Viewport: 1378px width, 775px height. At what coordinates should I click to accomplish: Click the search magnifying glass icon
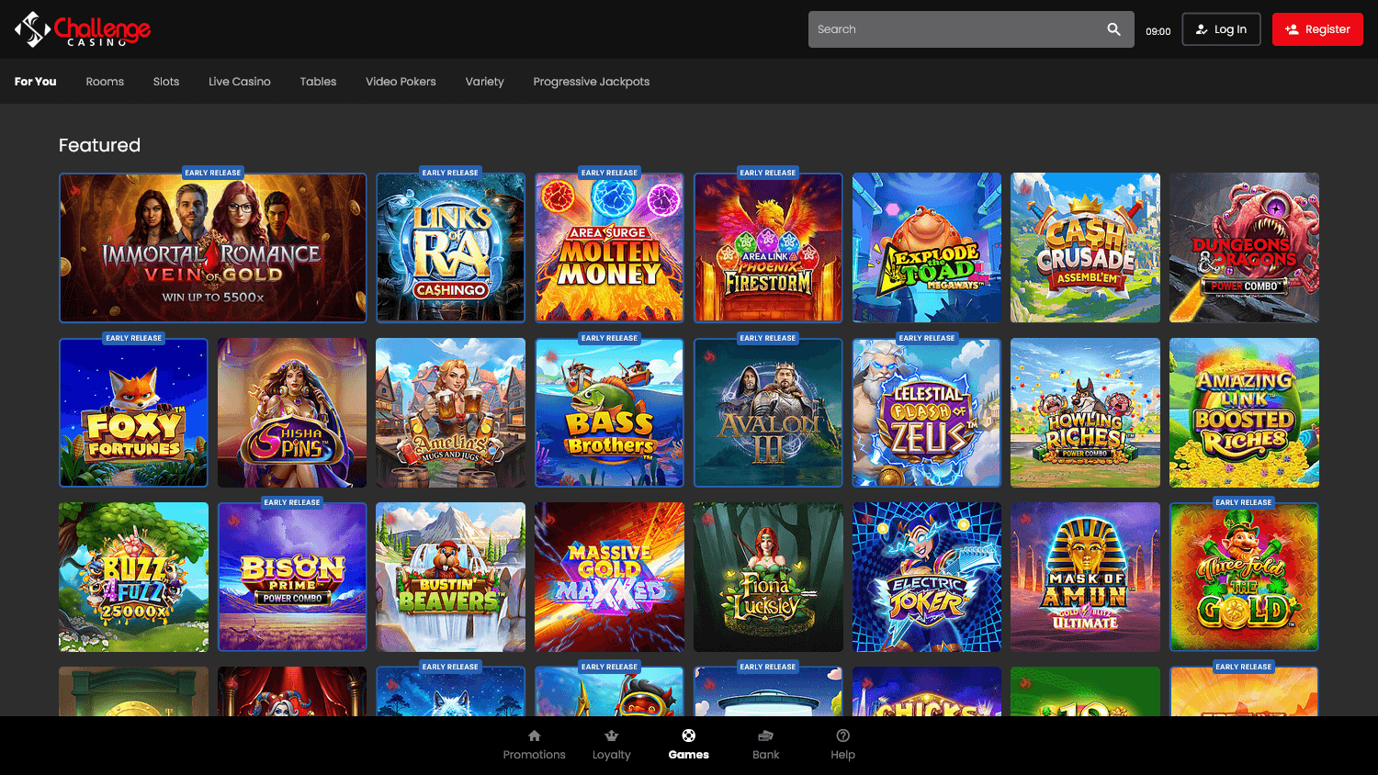coord(1113,28)
